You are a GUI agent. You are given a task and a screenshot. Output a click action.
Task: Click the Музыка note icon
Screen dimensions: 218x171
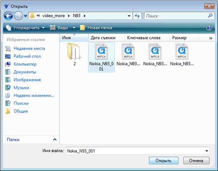pyautogui.click(x=8, y=87)
